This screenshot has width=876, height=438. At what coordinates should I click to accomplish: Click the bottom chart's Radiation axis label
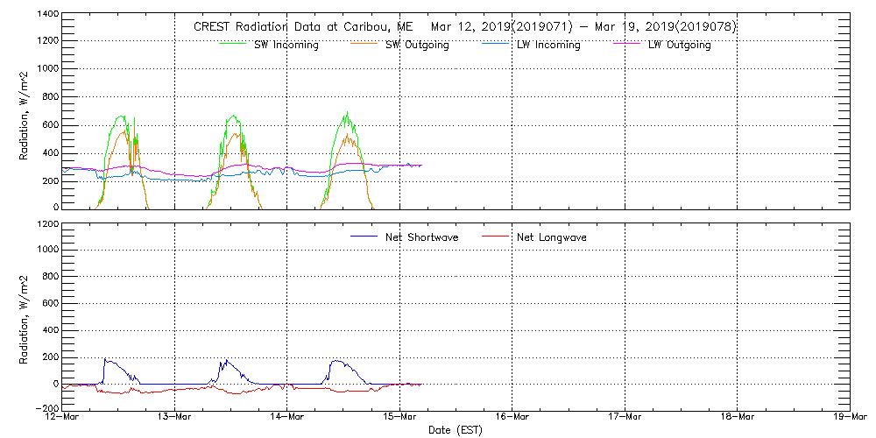click(x=25, y=317)
